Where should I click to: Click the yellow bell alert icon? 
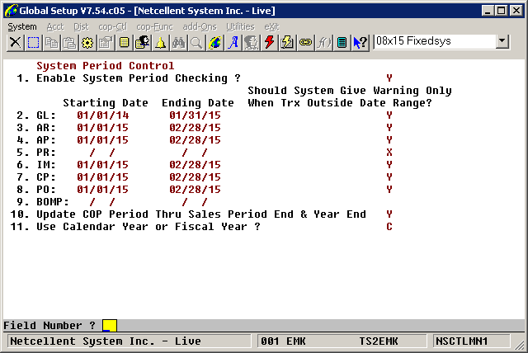pyautogui.click(x=160, y=42)
